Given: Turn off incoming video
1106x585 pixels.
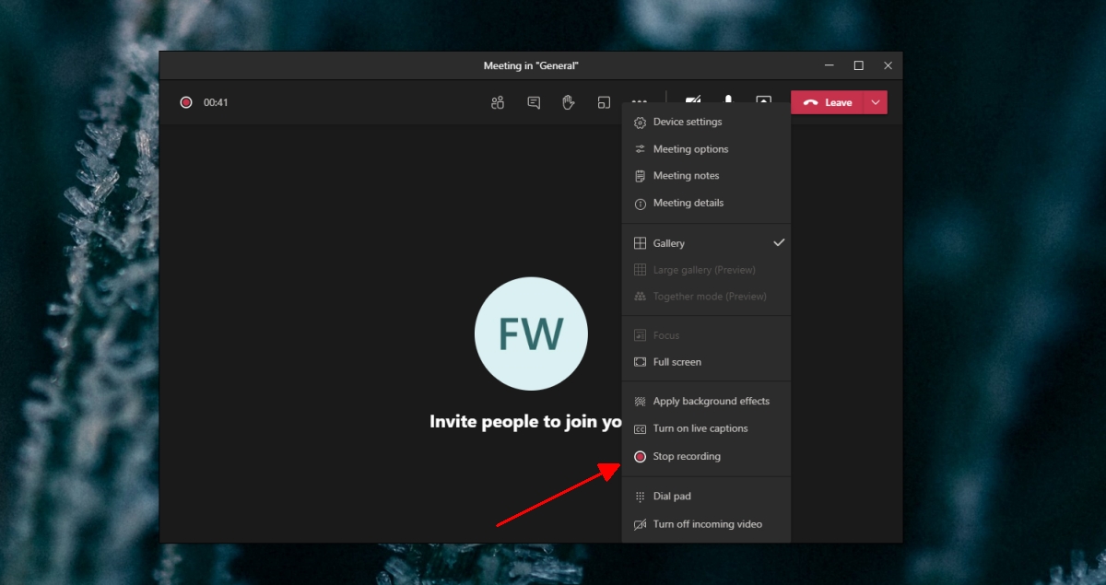Looking at the screenshot, I should tap(706, 524).
